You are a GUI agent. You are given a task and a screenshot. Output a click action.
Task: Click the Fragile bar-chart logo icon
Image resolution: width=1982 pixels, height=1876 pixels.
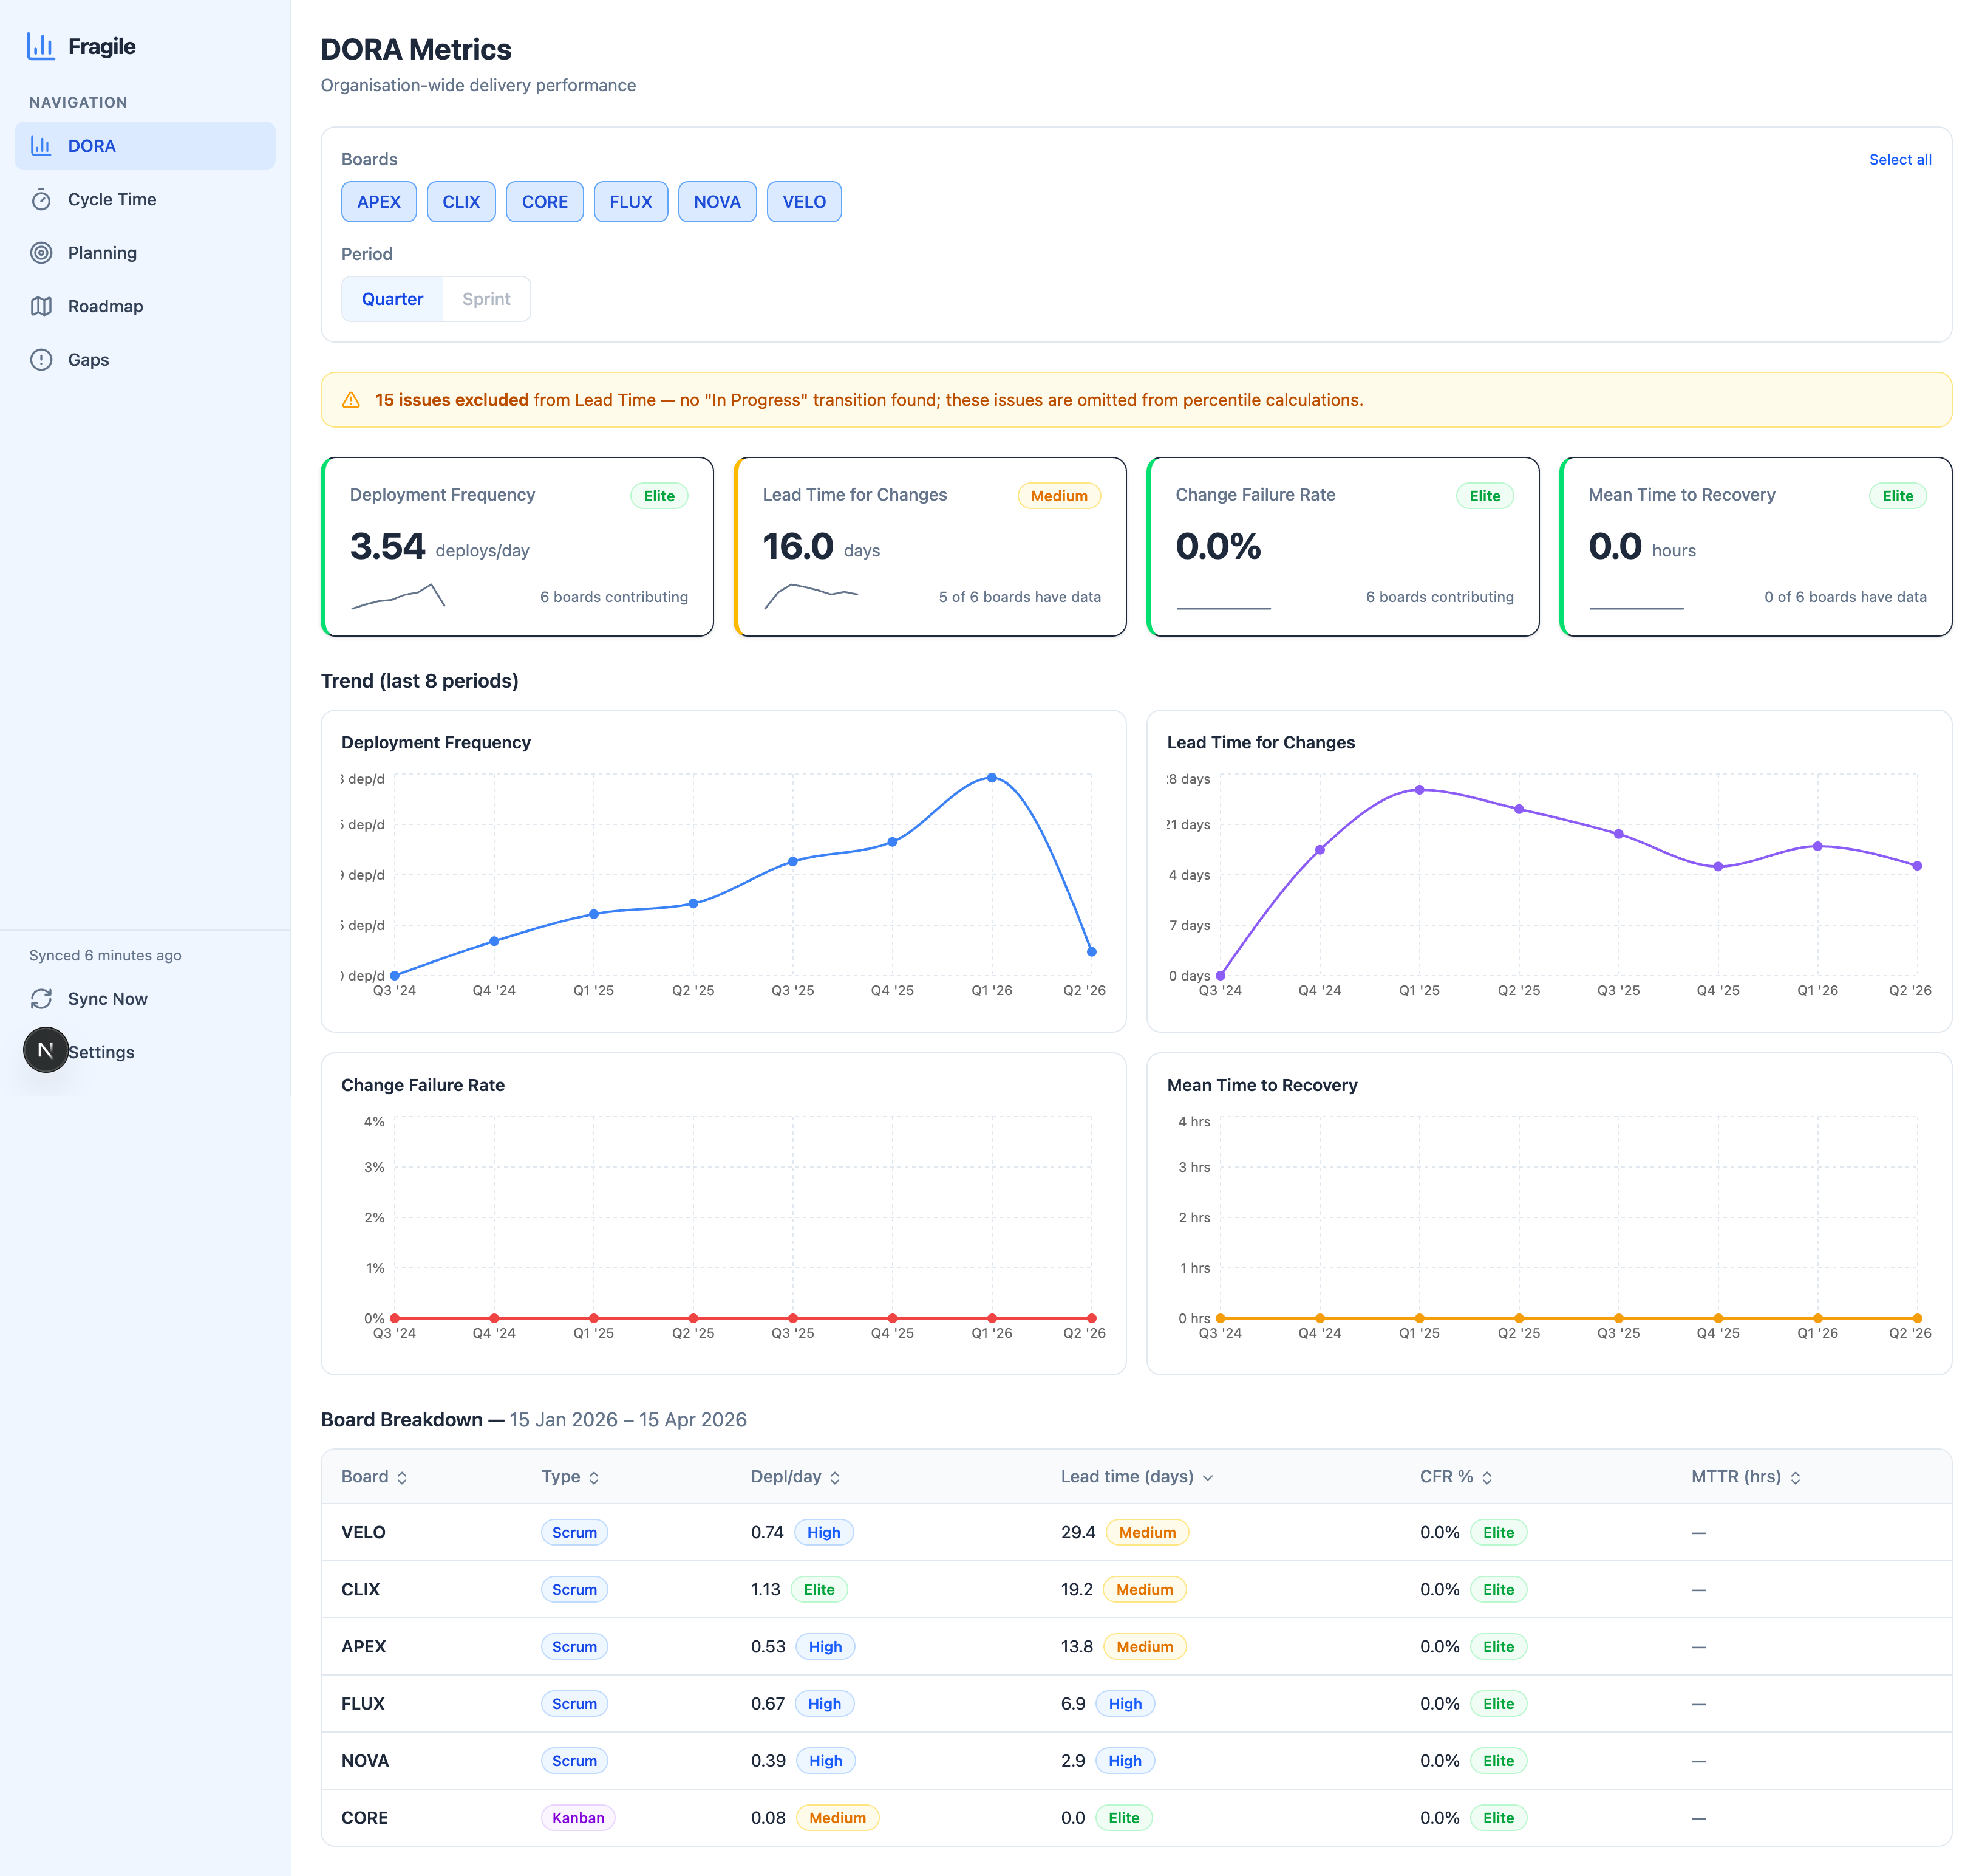point(40,46)
